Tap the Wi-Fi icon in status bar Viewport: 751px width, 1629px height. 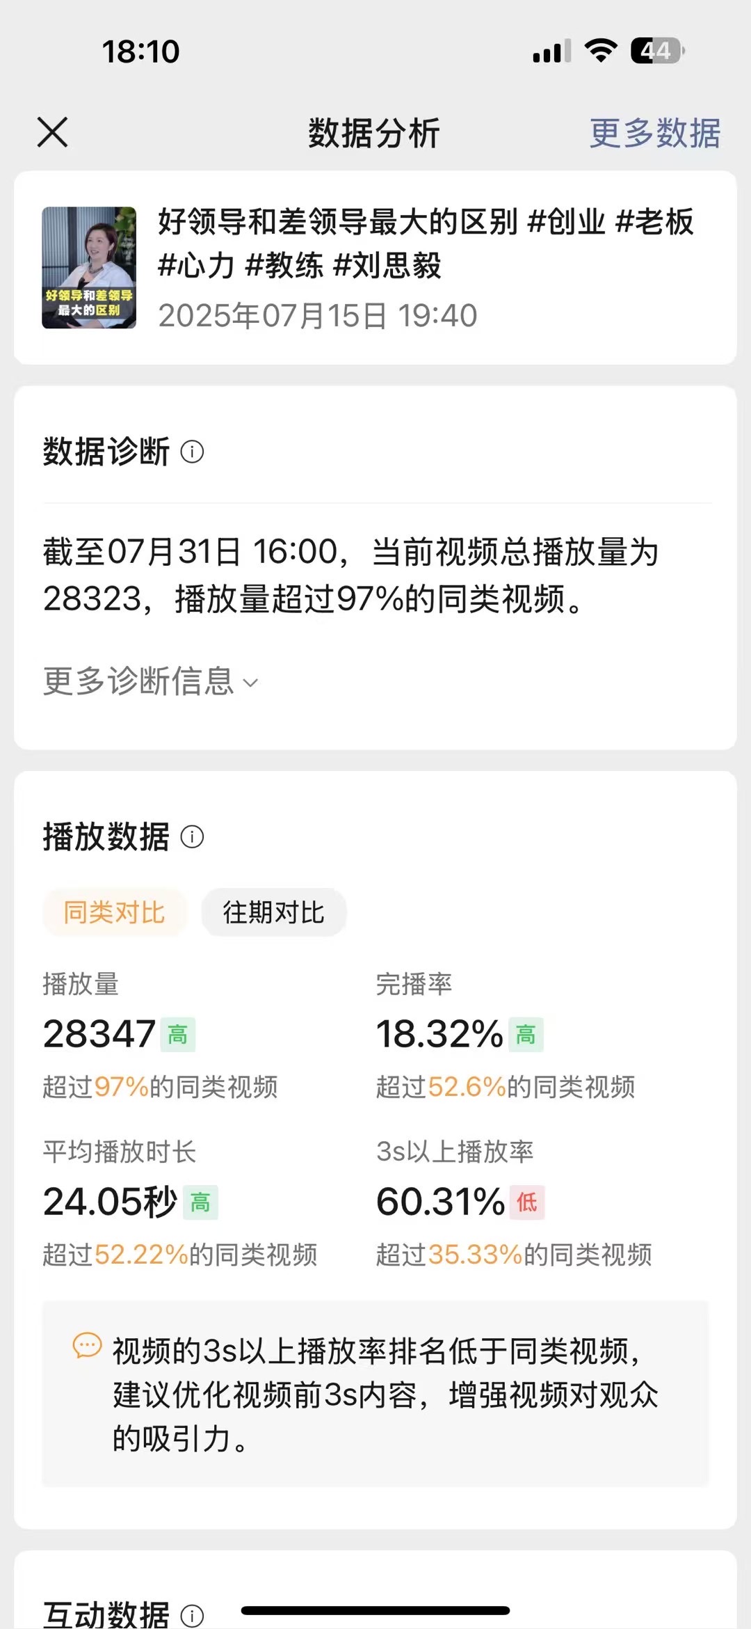click(601, 51)
